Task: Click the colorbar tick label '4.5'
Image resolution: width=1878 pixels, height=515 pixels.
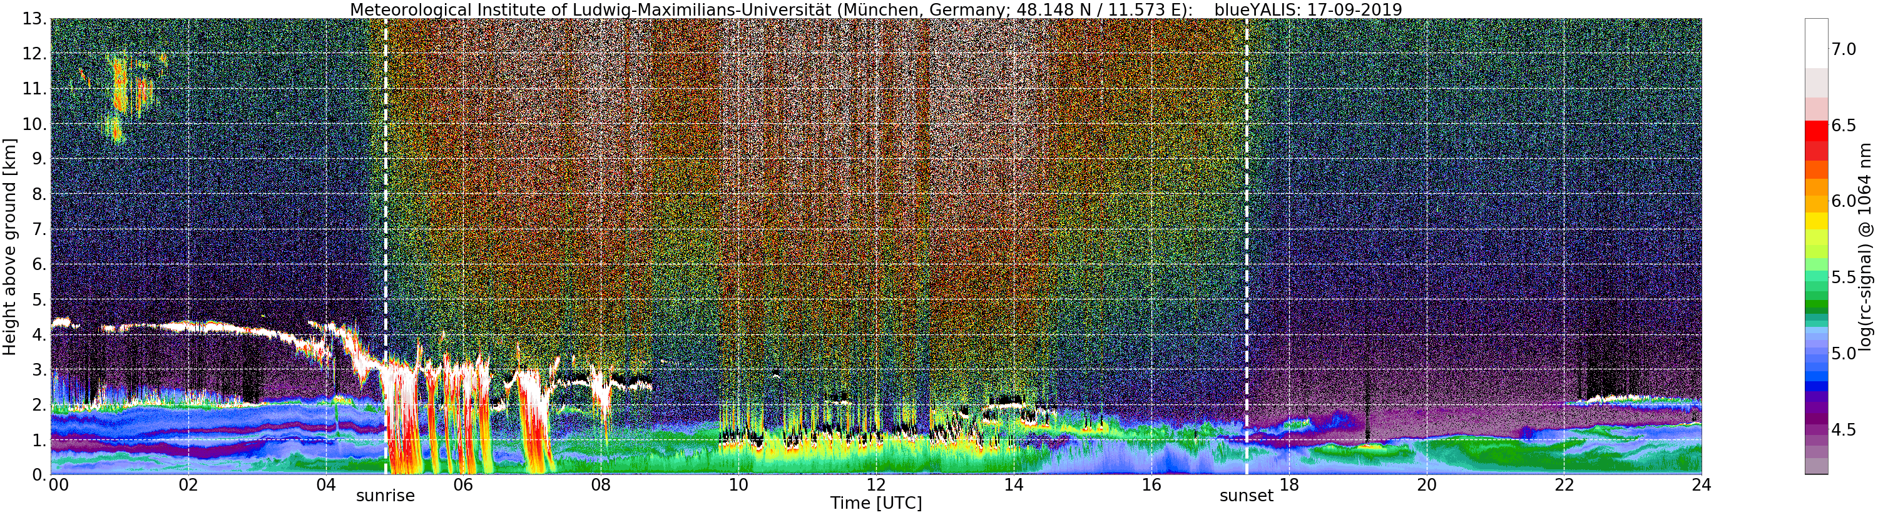Action: pos(1844,430)
